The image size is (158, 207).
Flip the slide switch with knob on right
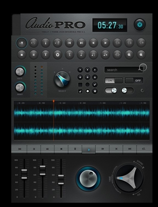pos(111,91)
